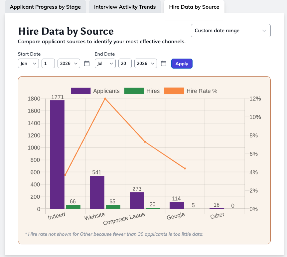Click the purple Website applicants bar
The height and width of the screenshot is (257, 287).
[x=97, y=192]
